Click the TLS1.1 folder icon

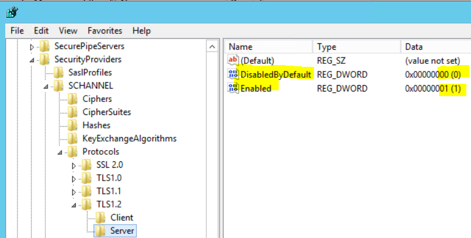click(86, 191)
